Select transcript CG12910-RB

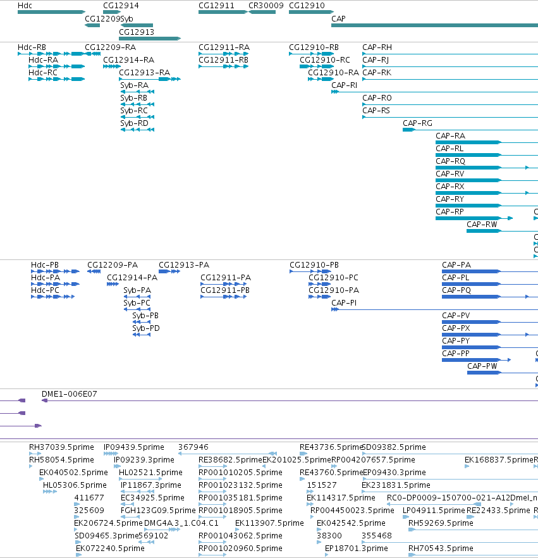[311, 54]
